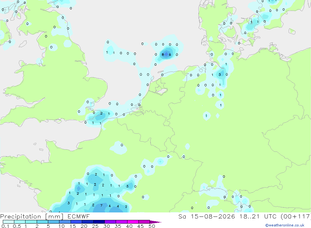The height and width of the screenshot is (228, 311).
Task: Click the '10' legend scale number
Action: pyautogui.click(x=61, y=226)
